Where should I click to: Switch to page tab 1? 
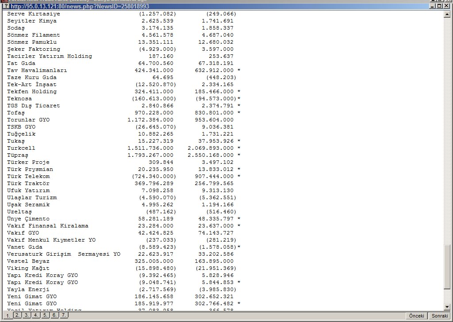pyautogui.click(x=8, y=316)
